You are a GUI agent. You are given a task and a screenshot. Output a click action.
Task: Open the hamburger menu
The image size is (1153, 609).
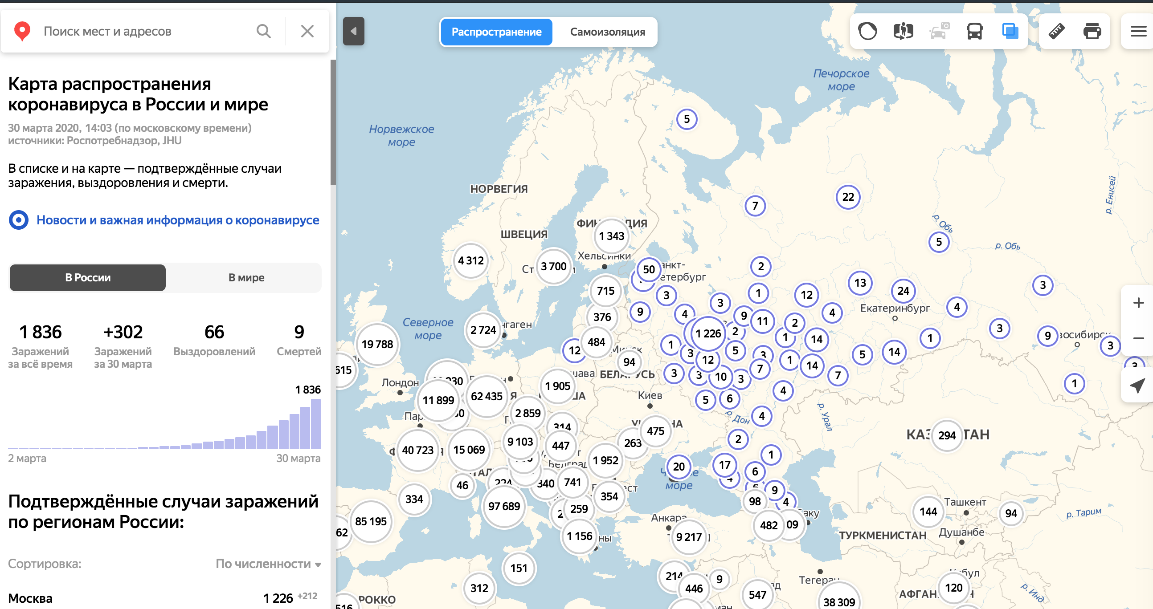pyautogui.click(x=1138, y=31)
